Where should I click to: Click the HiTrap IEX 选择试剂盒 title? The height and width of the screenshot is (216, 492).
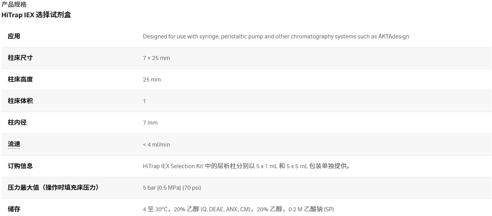point(36,15)
